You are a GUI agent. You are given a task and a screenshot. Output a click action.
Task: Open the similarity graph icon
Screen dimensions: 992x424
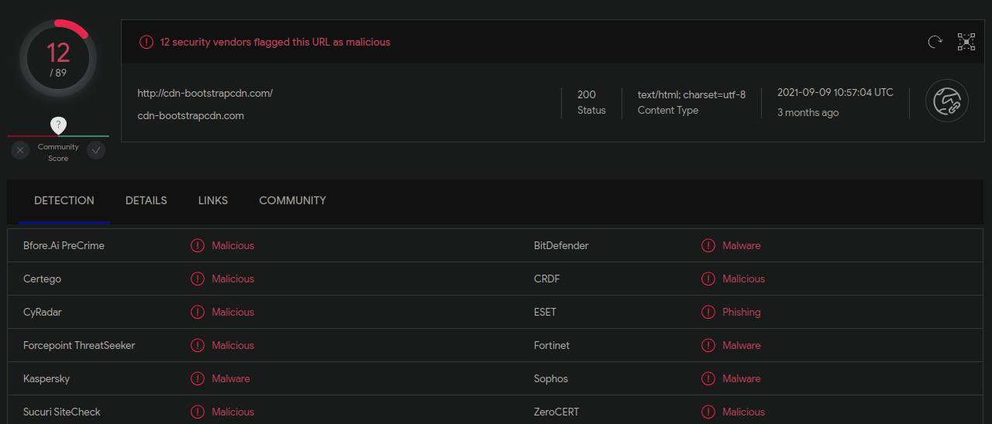click(x=966, y=42)
